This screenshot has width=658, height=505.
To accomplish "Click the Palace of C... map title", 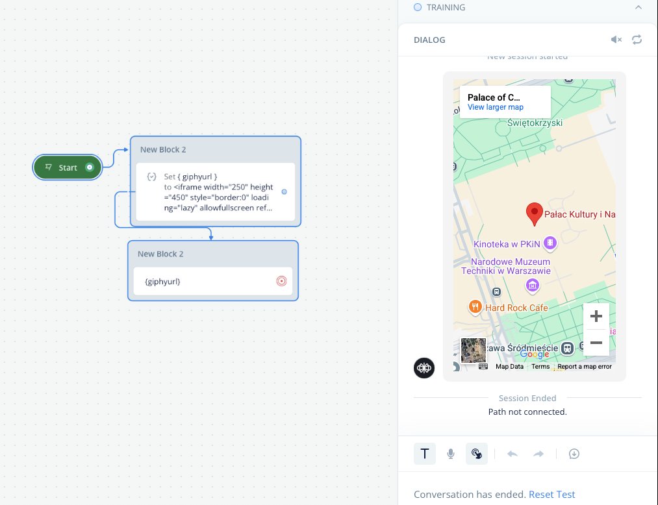I will point(494,97).
